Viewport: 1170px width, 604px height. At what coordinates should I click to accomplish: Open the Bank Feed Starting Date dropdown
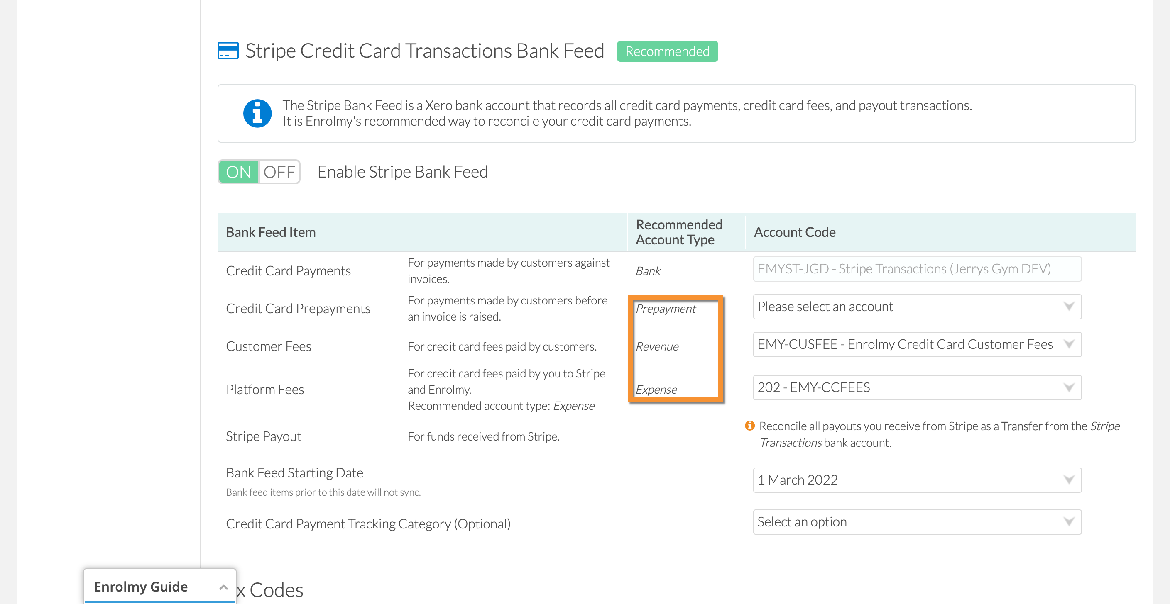point(917,480)
